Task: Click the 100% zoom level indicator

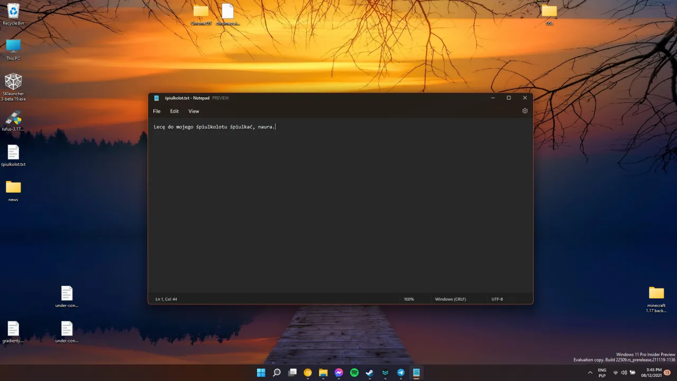Action: (408, 299)
